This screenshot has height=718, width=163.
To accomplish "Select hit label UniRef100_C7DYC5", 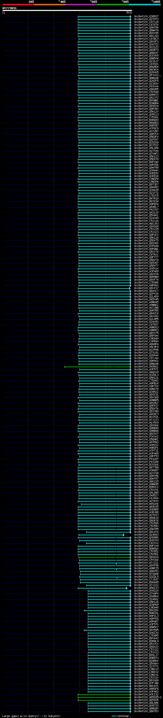I will point(146,196).
